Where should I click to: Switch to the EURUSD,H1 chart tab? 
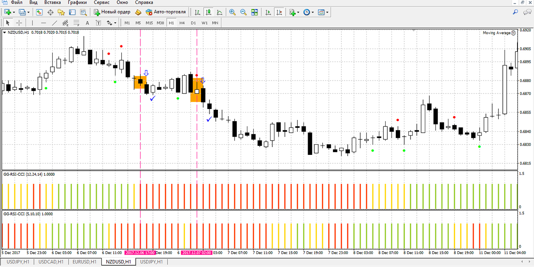84,262
